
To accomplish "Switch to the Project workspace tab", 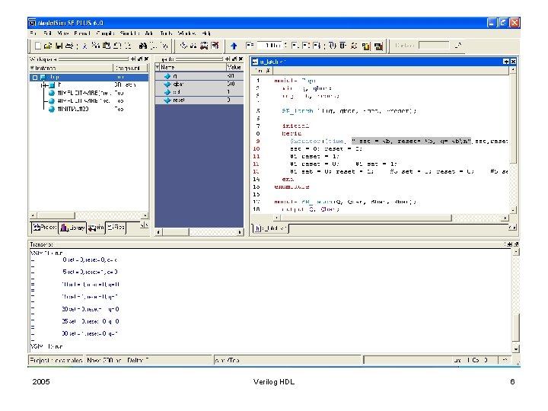I will (x=44, y=228).
